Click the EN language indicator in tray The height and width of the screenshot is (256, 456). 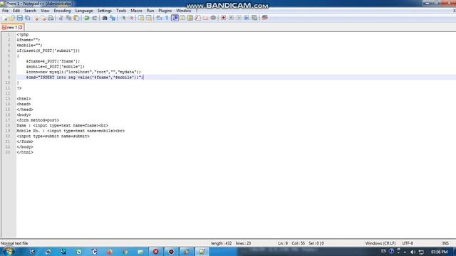pyautogui.click(x=383, y=251)
